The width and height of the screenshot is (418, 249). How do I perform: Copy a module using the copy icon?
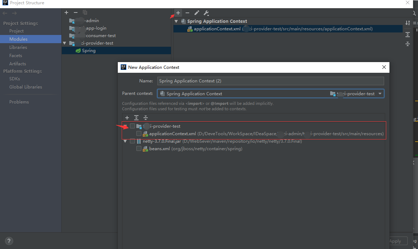85,12
